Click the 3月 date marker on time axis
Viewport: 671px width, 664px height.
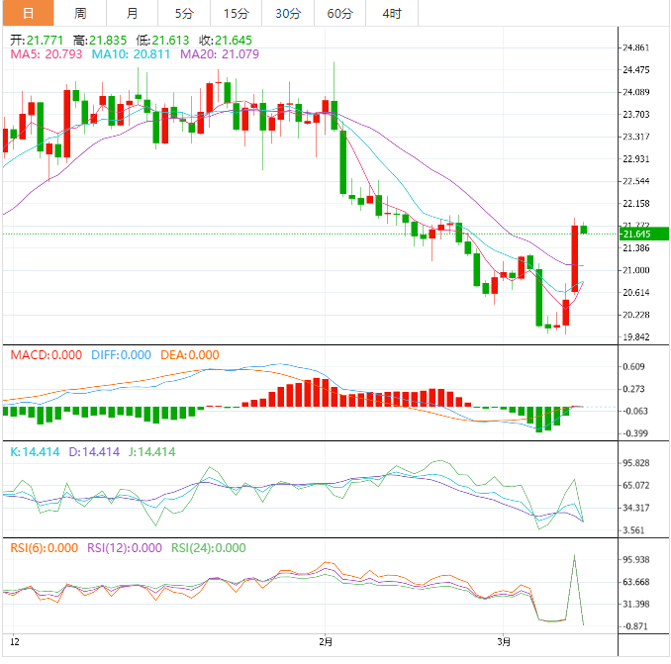point(503,642)
